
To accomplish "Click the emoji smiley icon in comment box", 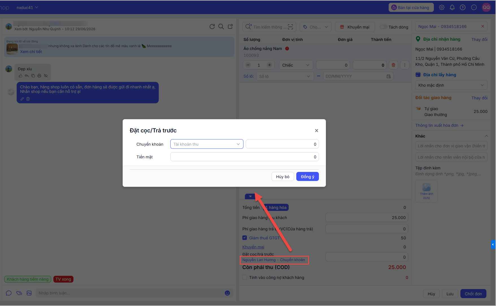I will [227, 293].
